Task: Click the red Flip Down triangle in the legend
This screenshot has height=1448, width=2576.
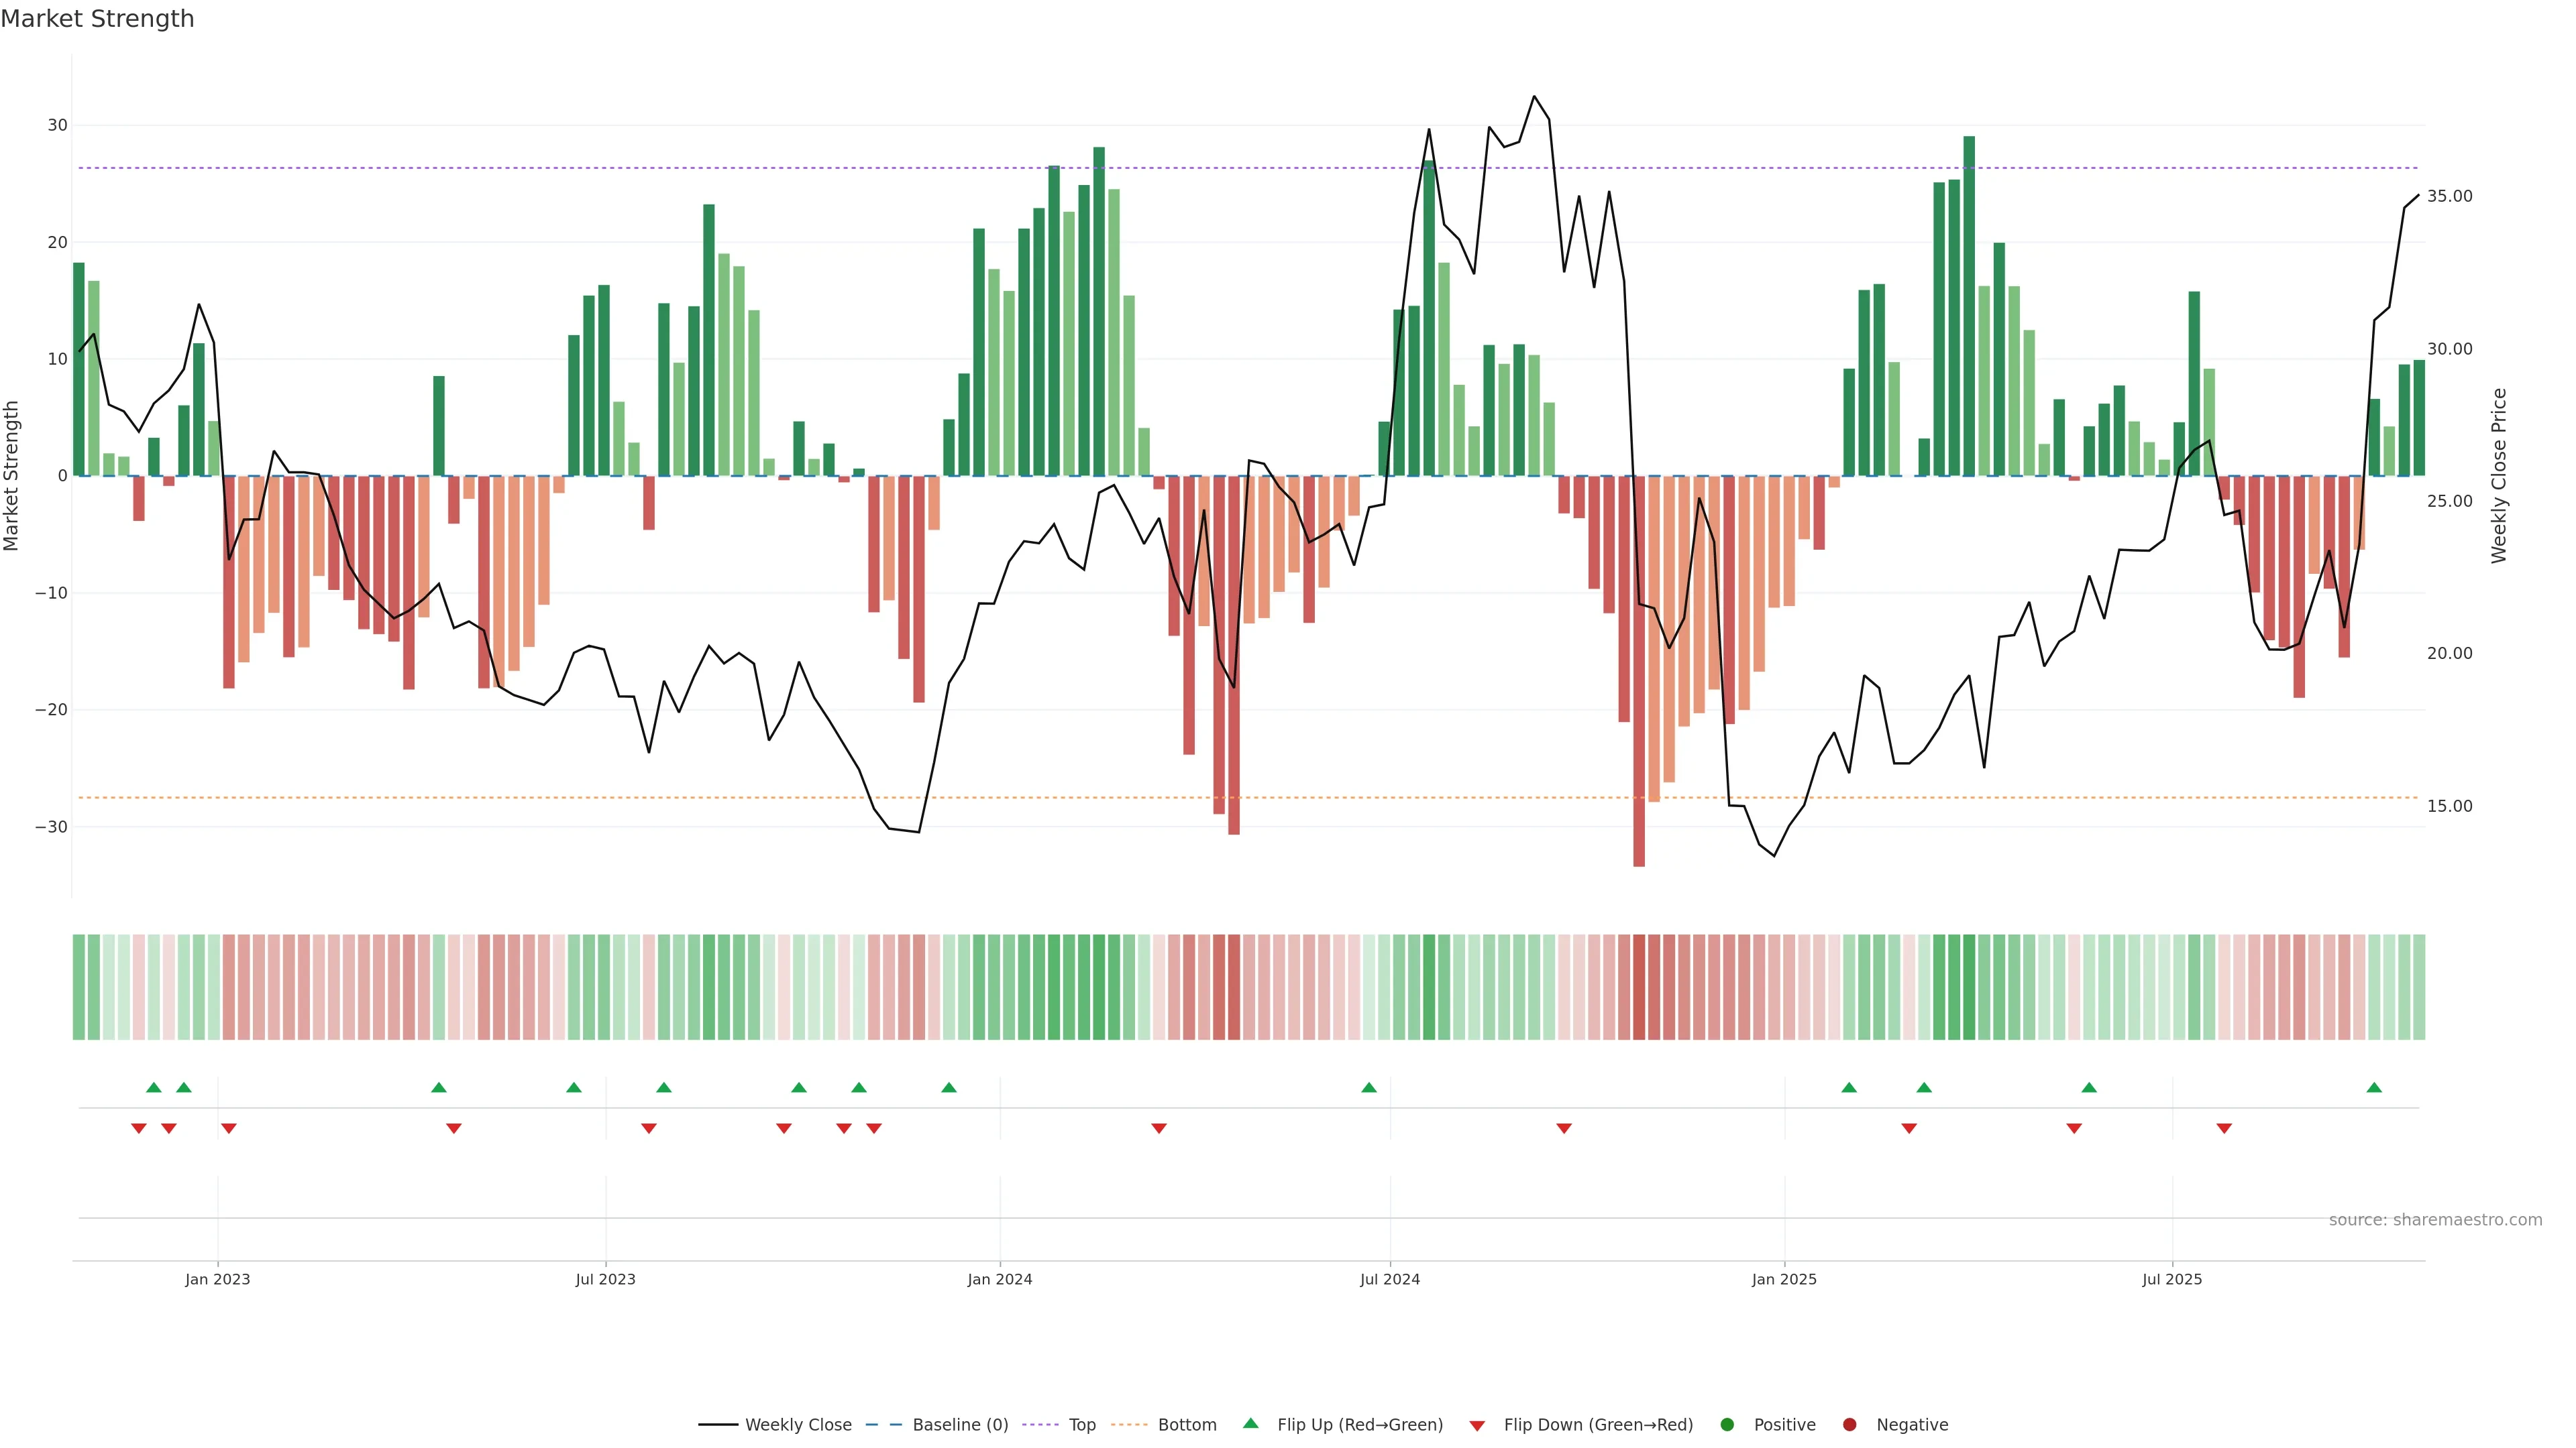Action: 1477,1426
